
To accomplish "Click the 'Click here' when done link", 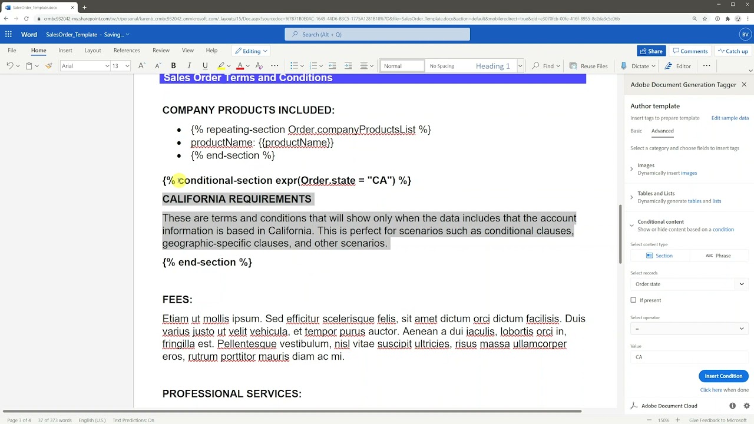I will (x=711, y=390).
